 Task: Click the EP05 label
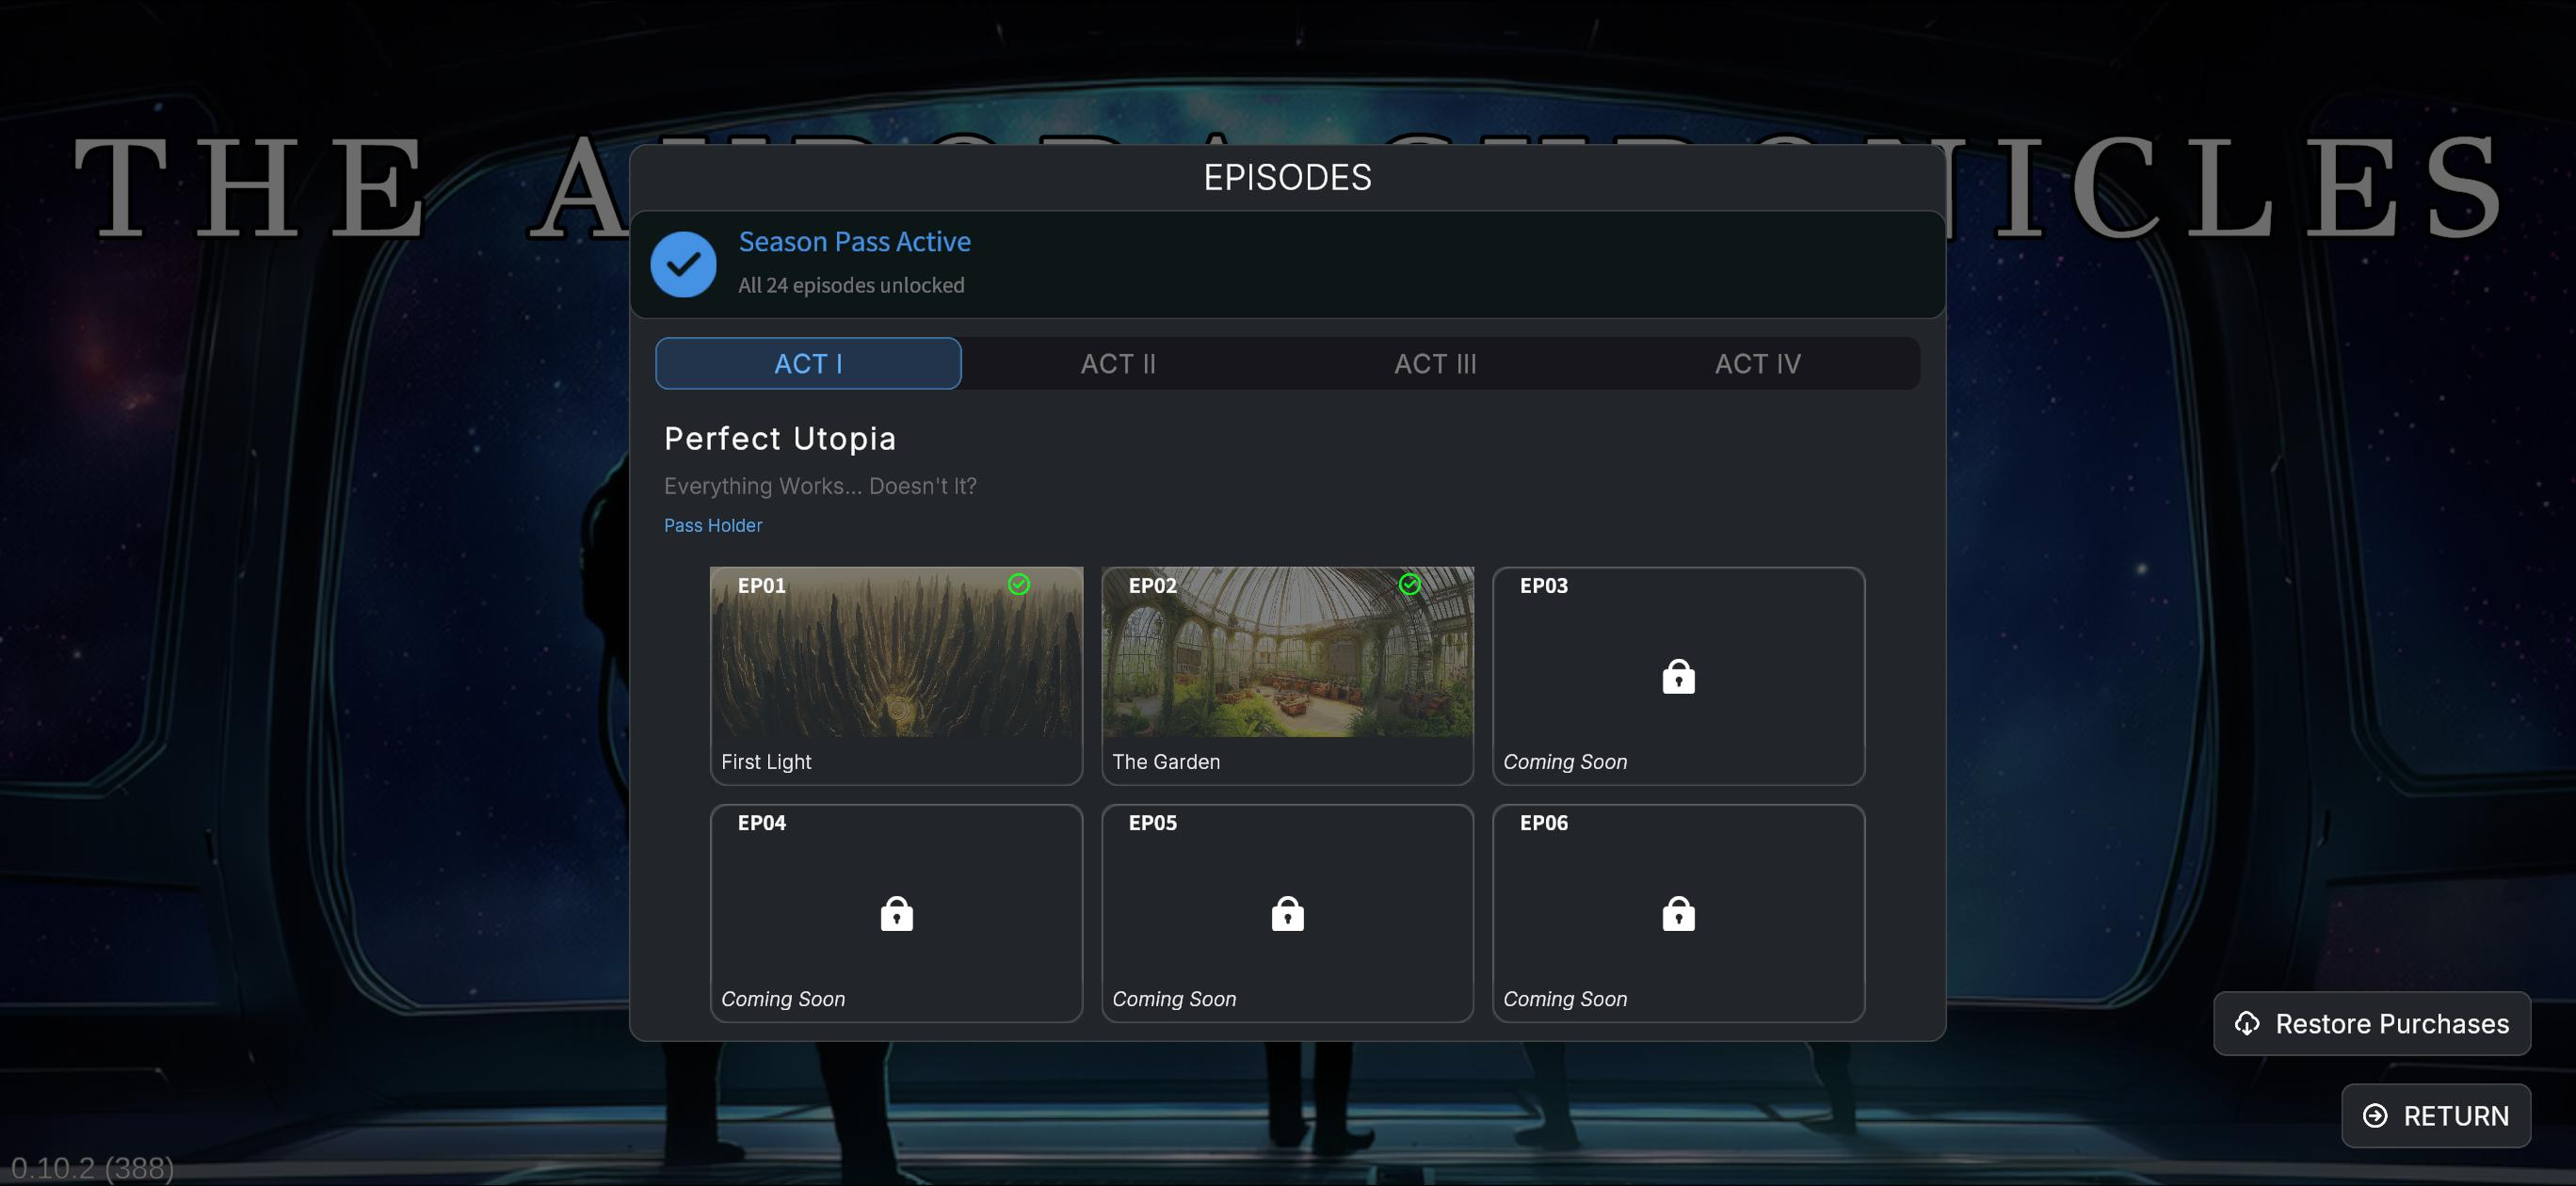[x=1152, y=823]
